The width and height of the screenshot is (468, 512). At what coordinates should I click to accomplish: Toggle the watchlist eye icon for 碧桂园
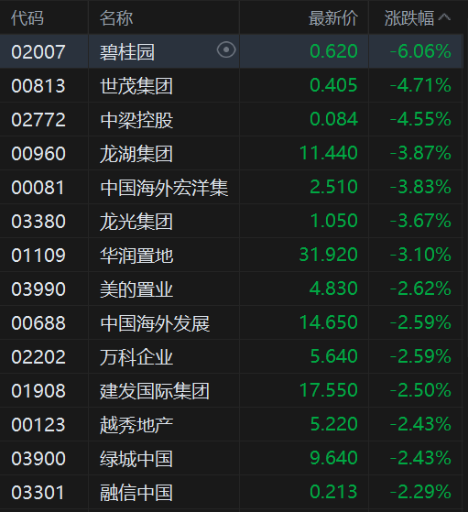226,50
